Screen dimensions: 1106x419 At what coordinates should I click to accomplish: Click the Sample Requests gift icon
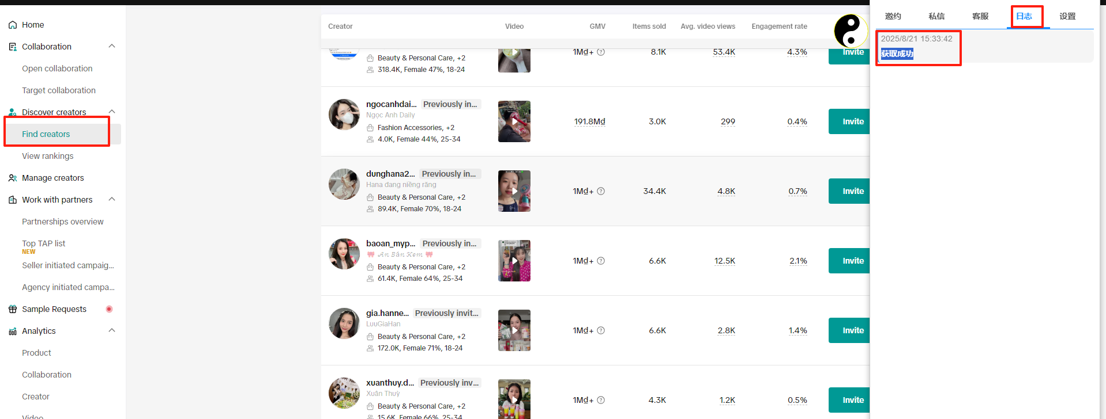coord(13,310)
